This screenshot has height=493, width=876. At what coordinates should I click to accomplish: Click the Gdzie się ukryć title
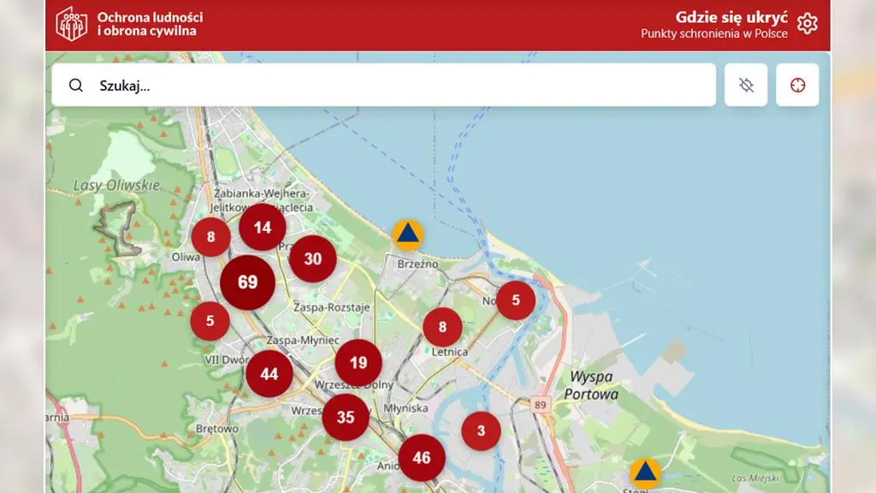click(731, 17)
